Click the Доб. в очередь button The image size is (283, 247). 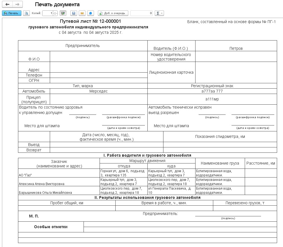[113, 13]
